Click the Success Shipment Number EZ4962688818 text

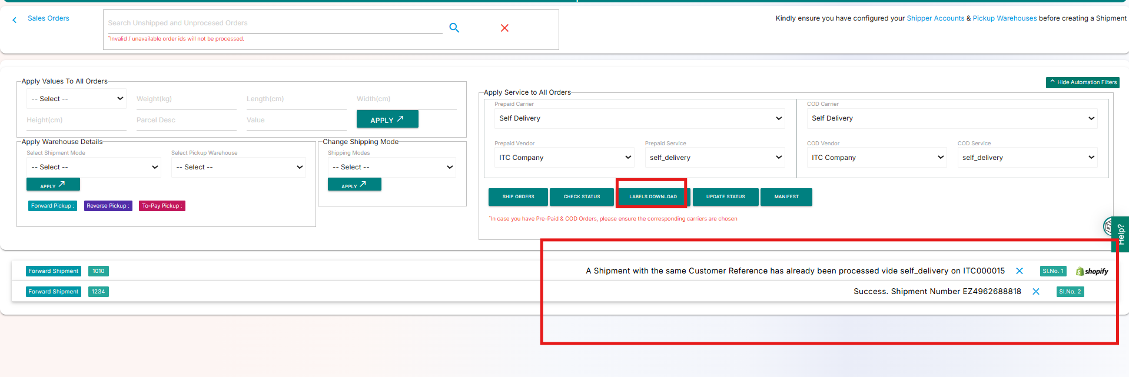click(x=937, y=292)
